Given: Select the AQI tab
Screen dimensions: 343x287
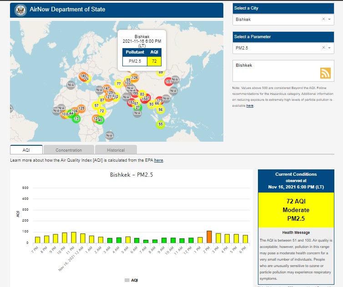Looking at the screenshot, I should [26, 150].
